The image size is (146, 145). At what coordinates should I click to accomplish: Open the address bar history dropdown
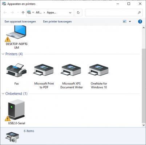point(70,13)
